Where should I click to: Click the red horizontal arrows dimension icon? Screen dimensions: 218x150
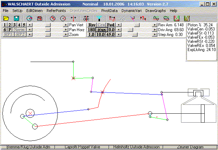tap(73, 18)
